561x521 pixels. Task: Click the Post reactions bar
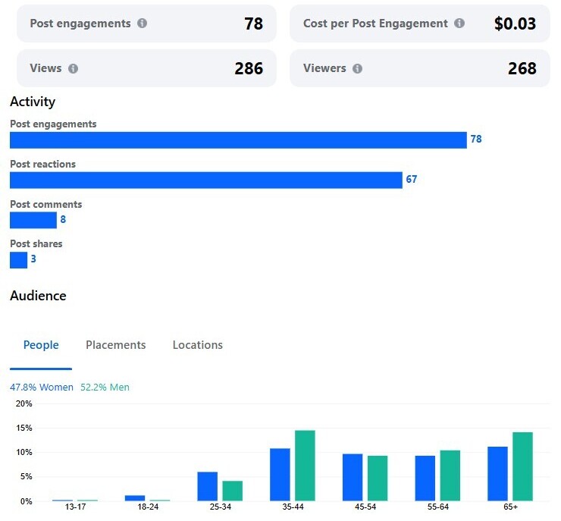coord(205,180)
